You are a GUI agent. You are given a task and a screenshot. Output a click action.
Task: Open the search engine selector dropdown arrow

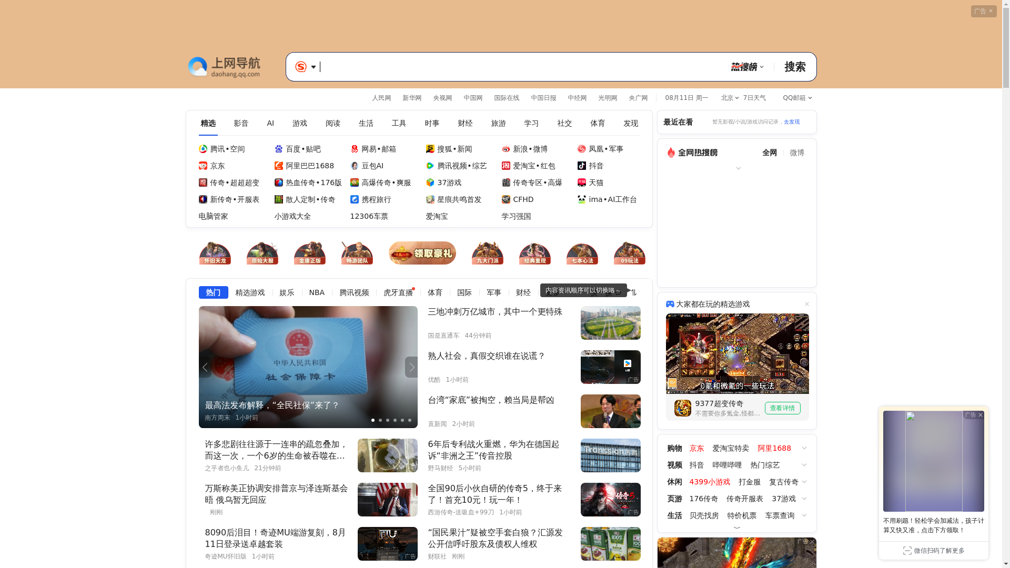pos(314,67)
